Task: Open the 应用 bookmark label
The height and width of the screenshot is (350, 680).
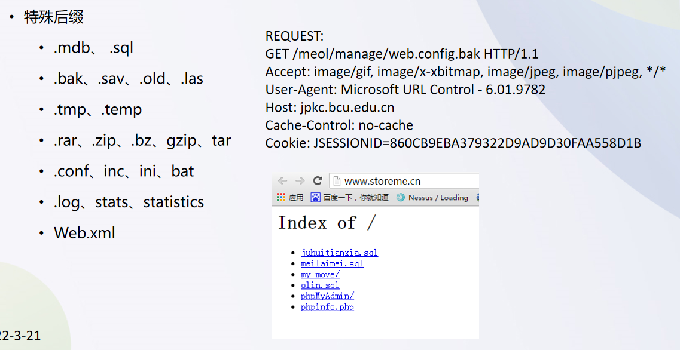Action: coord(296,198)
